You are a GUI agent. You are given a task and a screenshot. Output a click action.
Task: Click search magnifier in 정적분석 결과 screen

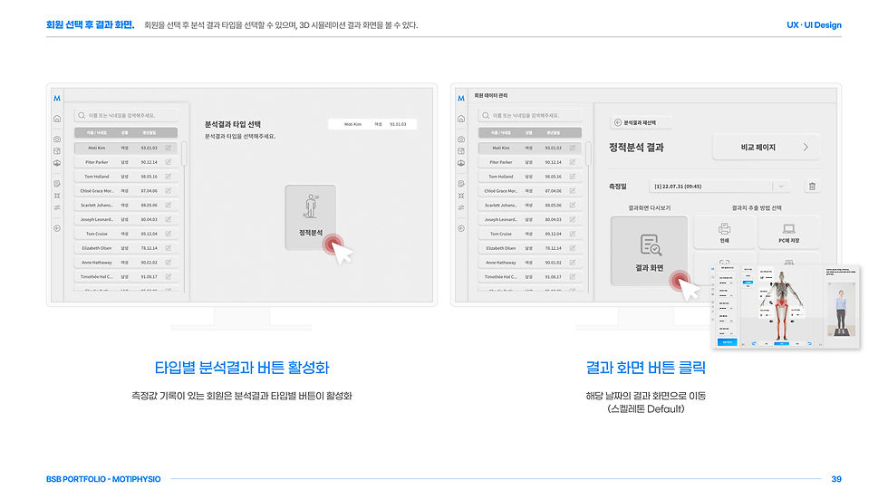pos(486,115)
